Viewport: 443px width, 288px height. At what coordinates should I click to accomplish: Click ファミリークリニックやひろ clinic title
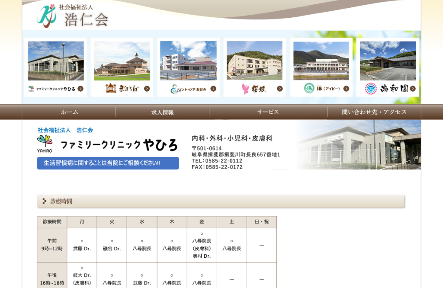point(119,144)
